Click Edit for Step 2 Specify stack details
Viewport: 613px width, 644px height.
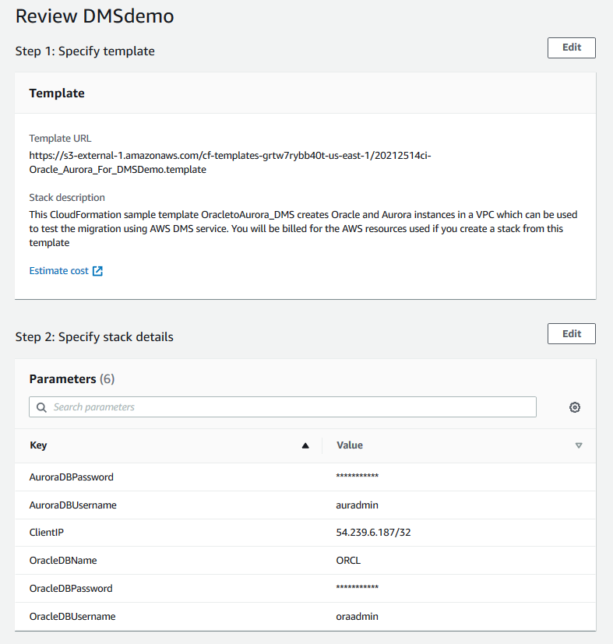coord(571,333)
